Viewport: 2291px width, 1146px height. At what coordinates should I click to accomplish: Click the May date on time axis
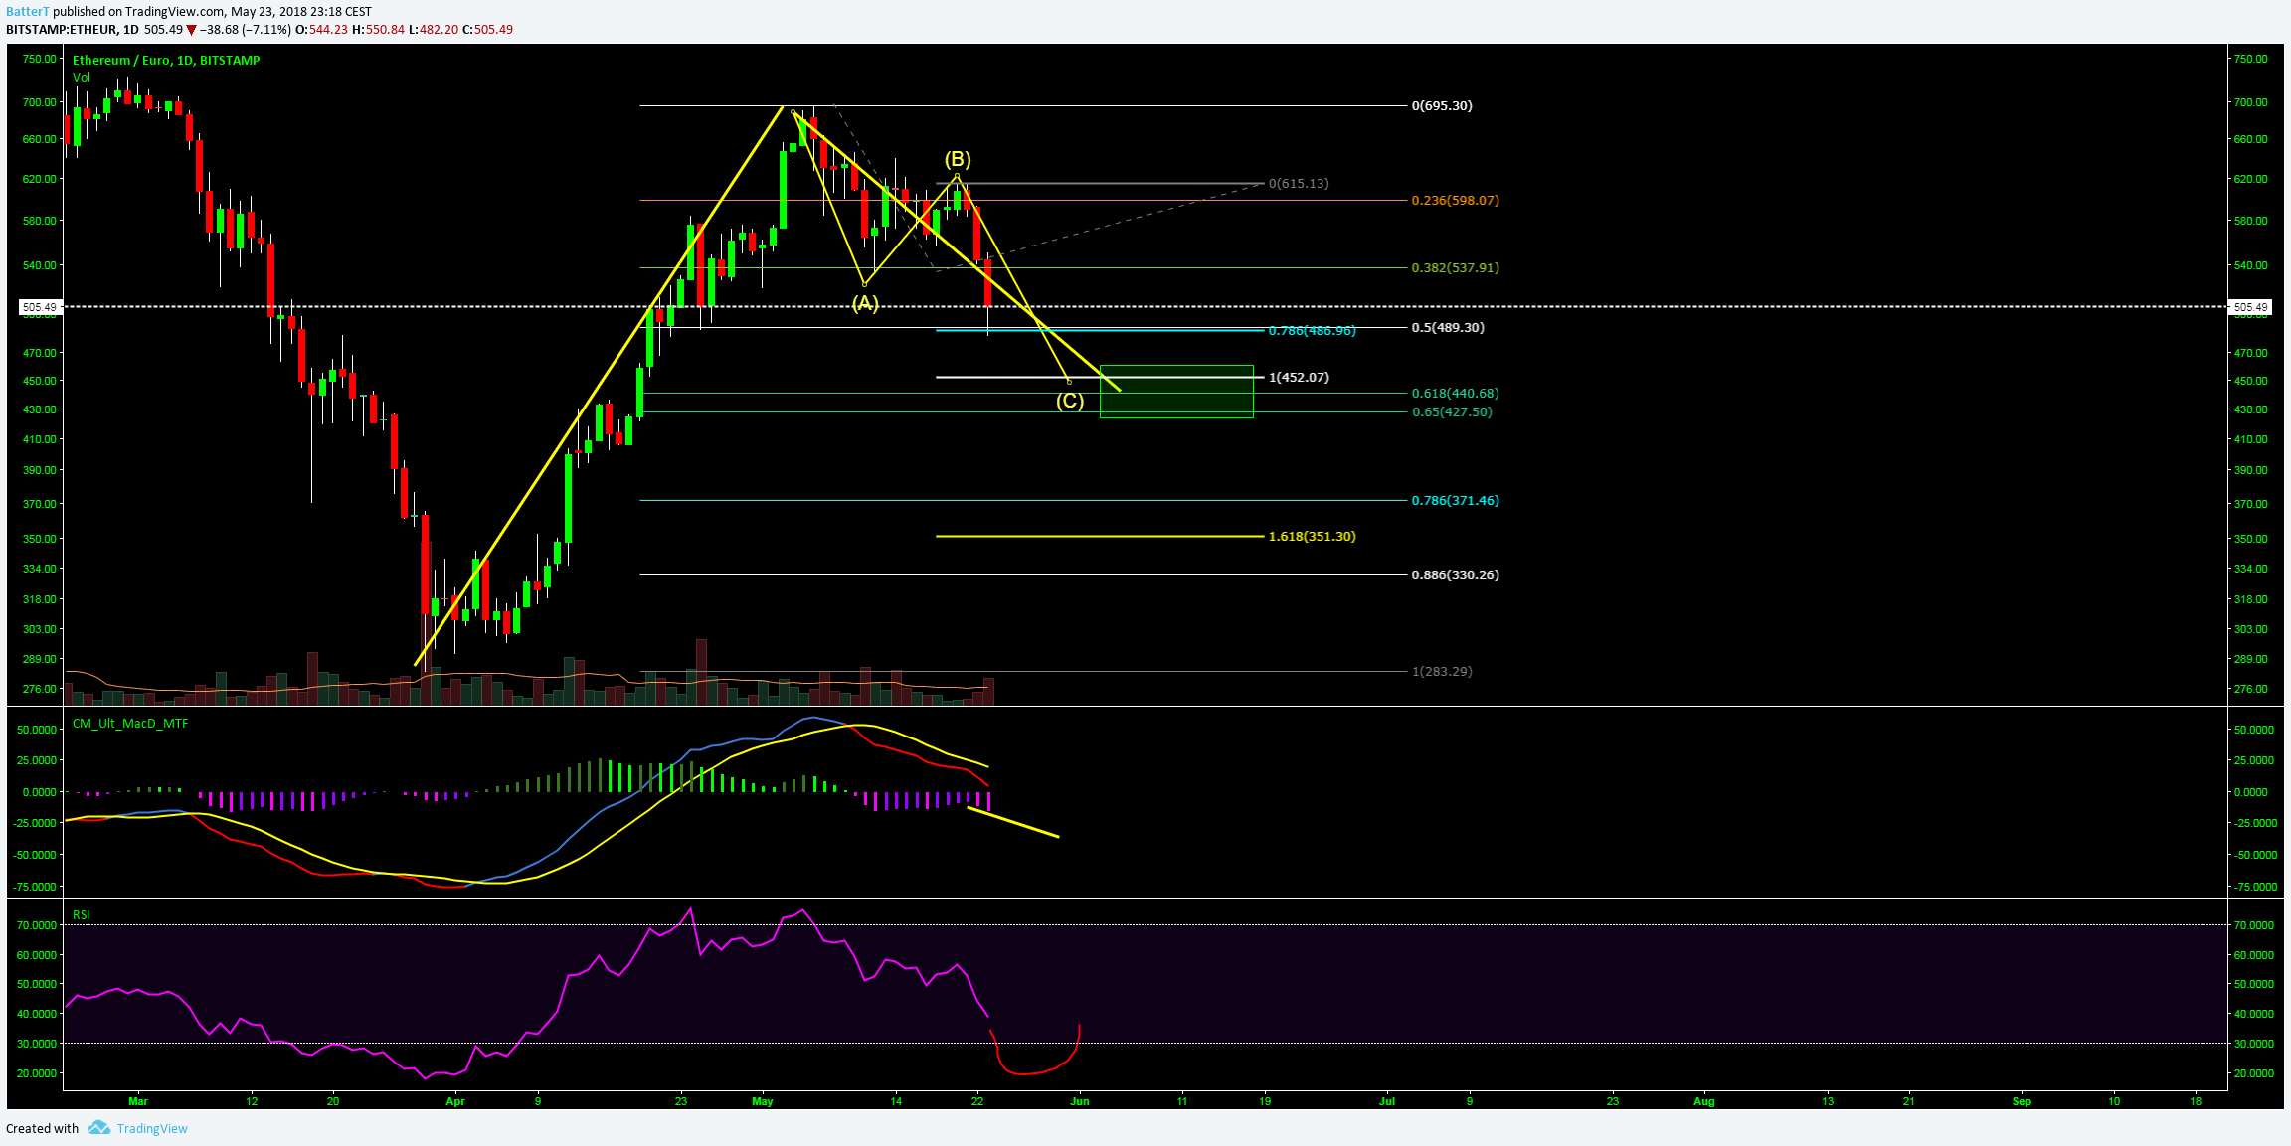click(763, 1101)
